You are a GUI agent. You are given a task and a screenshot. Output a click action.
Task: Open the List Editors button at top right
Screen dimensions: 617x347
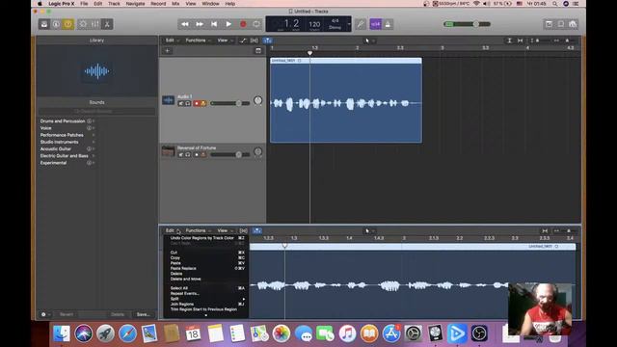549,24
